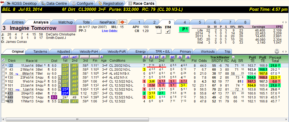289x122 pixels.
Task: Click the scrollbar right arrow
Action: coord(286,119)
